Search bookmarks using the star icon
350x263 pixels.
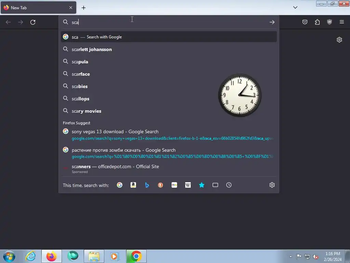pyautogui.click(x=202, y=185)
